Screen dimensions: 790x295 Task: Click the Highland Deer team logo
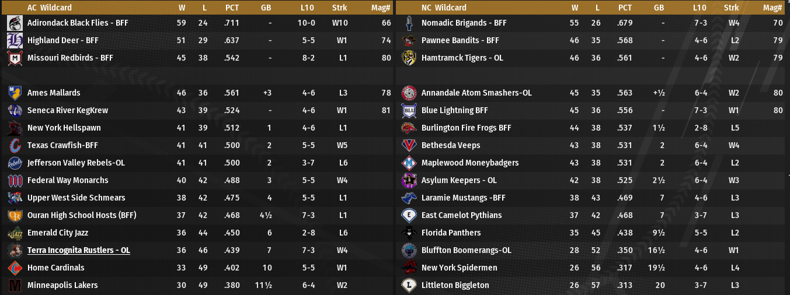pos(15,41)
